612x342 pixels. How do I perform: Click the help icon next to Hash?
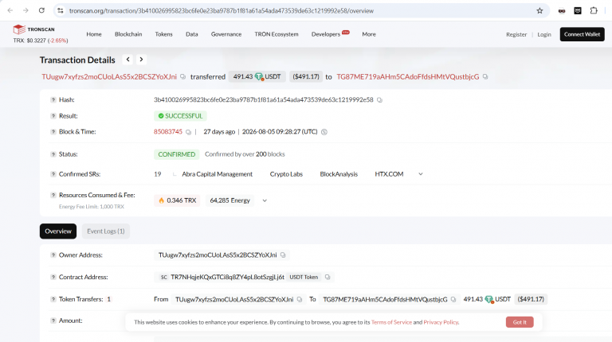pyautogui.click(x=53, y=99)
